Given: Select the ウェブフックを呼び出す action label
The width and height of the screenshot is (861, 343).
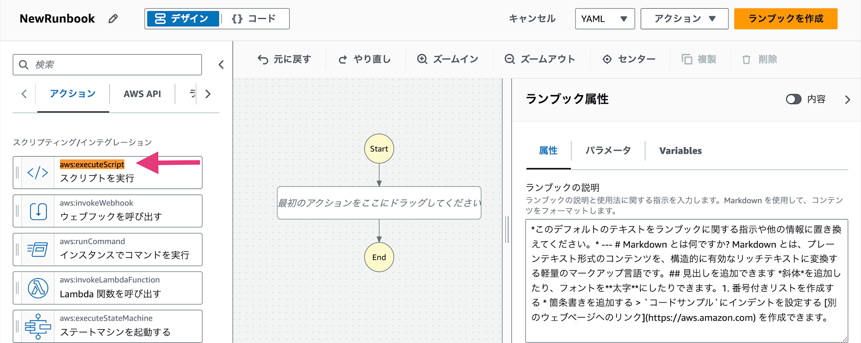Looking at the screenshot, I should coord(111,216).
